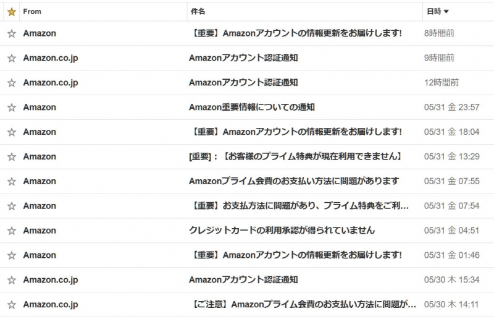Open the [重要]：【お客様のプライム特典が現在利用できません】 email
The width and height of the screenshot is (494, 319).
[x=295, y=157]
